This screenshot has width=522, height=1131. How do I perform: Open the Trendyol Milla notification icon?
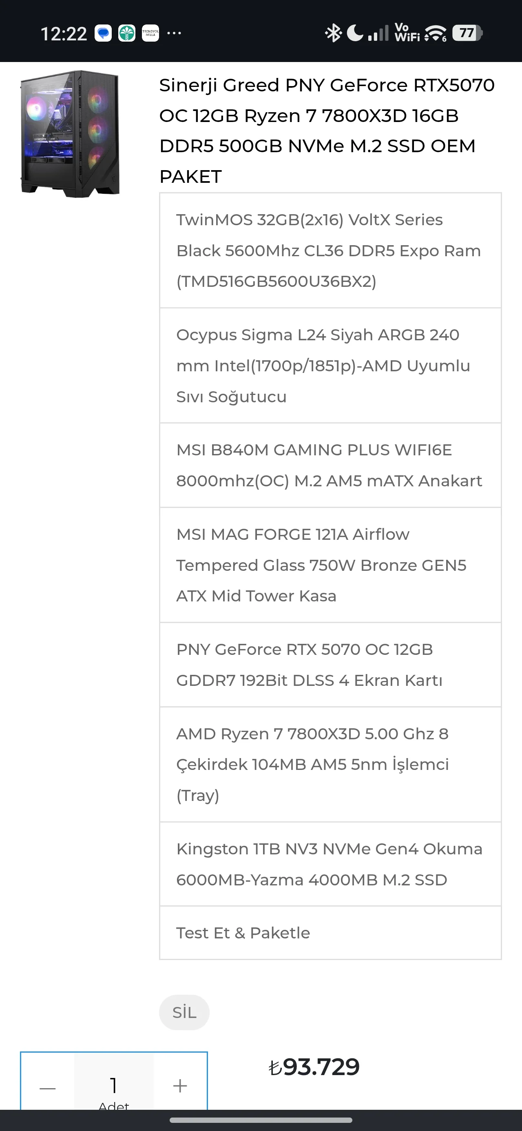(x=150, y=33)
